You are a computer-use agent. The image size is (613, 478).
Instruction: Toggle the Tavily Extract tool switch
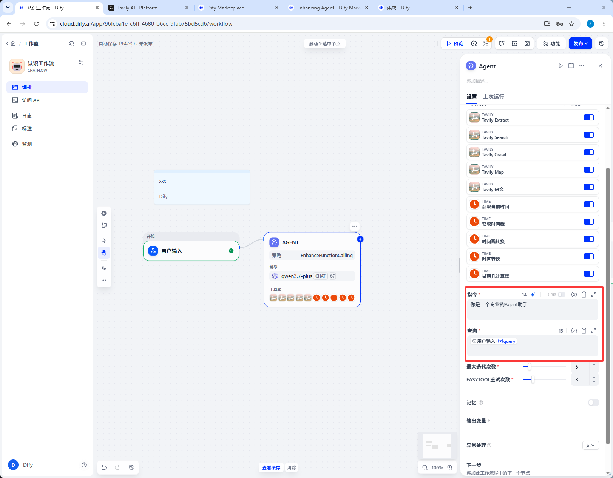tap(589, 117)
